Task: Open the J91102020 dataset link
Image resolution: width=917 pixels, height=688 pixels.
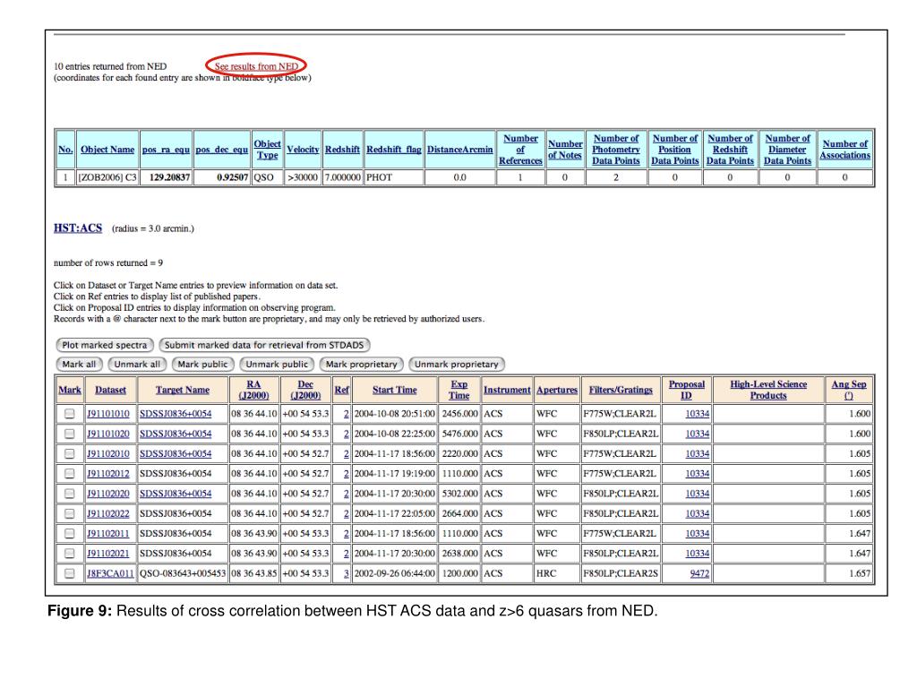Action: tap(108, 494)
